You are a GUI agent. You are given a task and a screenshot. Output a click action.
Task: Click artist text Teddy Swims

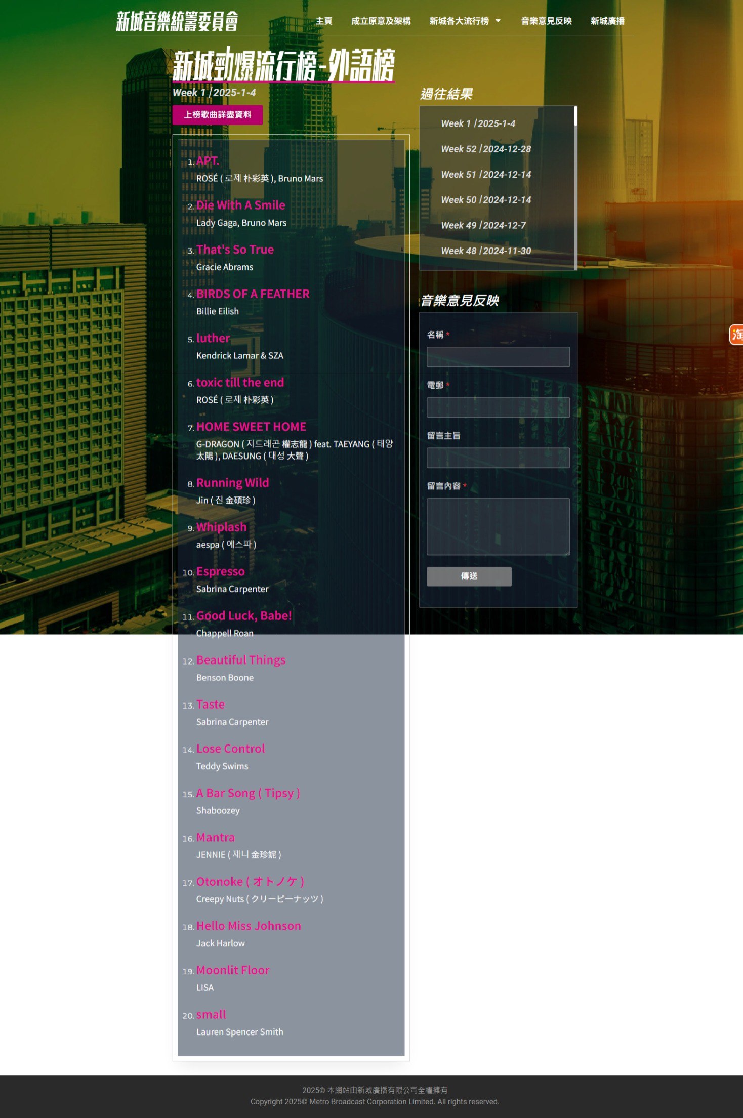coord(222,766)
